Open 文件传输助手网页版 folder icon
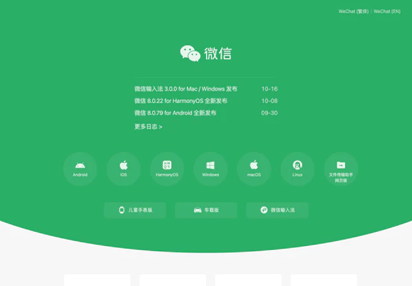 [x=341, y=169]
